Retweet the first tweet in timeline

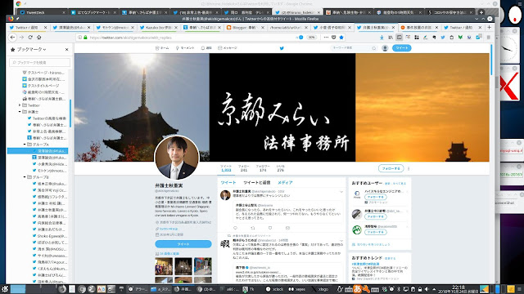coord(253,228)
